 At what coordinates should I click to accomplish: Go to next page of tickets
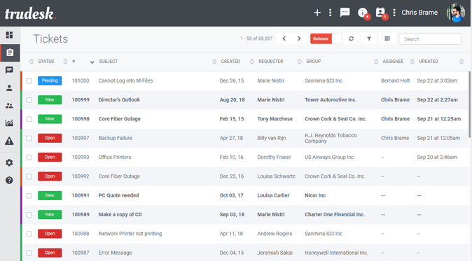[299, 38]
